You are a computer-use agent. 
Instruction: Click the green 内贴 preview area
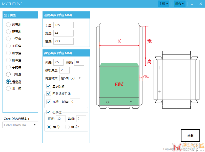[x=119, y=84]
